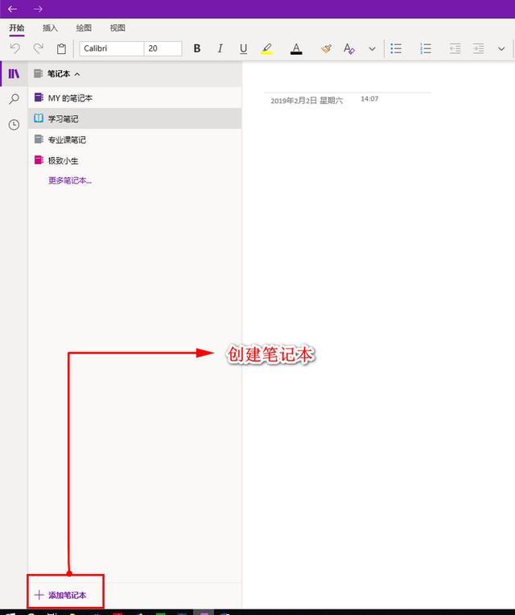Viewport: 515px width, 615px height.
Task: Apply the yellow text highlight
Action: tap(267, 48)
